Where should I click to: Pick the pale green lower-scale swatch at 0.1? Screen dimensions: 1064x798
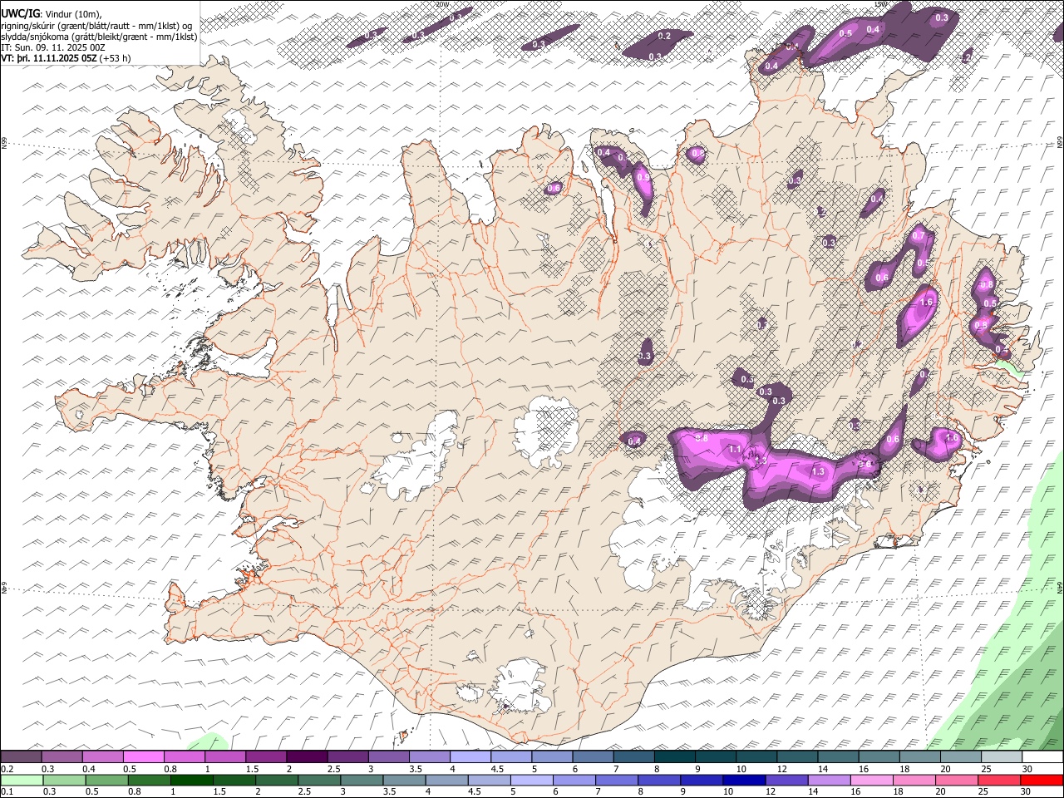click(x=22, y=780)
